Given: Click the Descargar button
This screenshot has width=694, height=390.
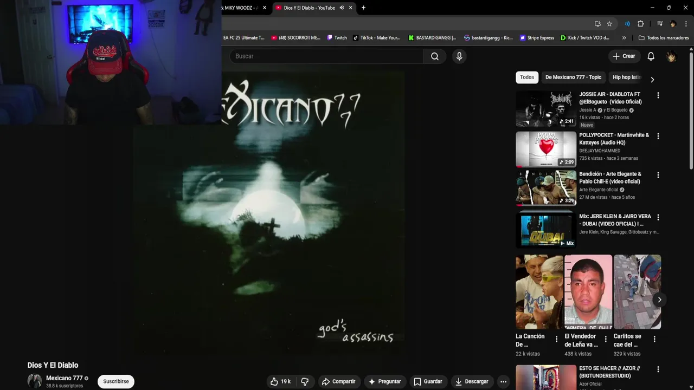Looking at the screenshot, I should tap(472, 381).
